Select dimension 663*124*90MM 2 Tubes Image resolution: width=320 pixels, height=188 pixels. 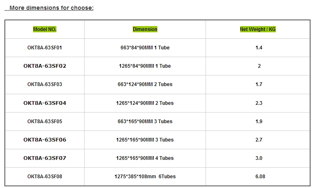click(145, 84)
